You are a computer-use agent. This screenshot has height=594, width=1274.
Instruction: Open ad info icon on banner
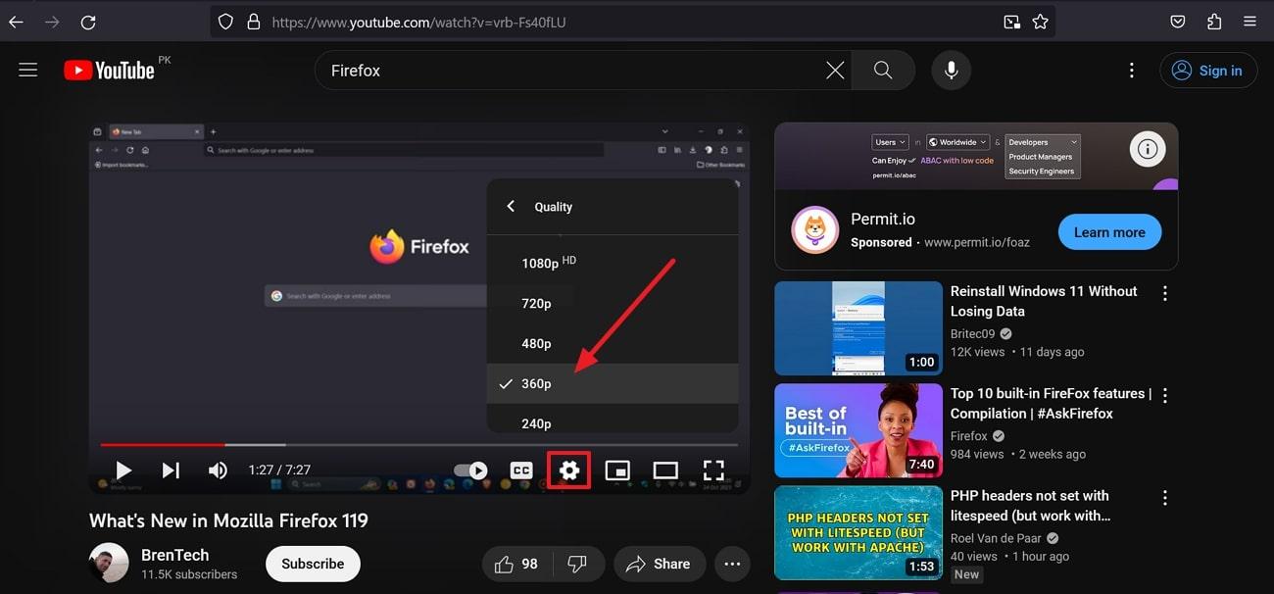[x=1148, y=149]
